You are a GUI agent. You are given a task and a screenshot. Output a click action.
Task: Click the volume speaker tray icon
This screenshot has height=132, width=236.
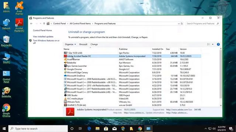tap(214, 129)
